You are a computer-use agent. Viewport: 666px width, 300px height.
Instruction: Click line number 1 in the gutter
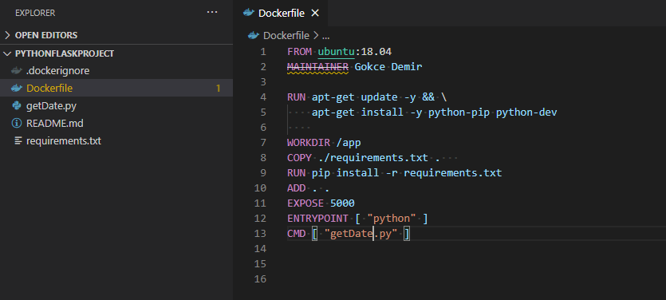click(263, 52)
